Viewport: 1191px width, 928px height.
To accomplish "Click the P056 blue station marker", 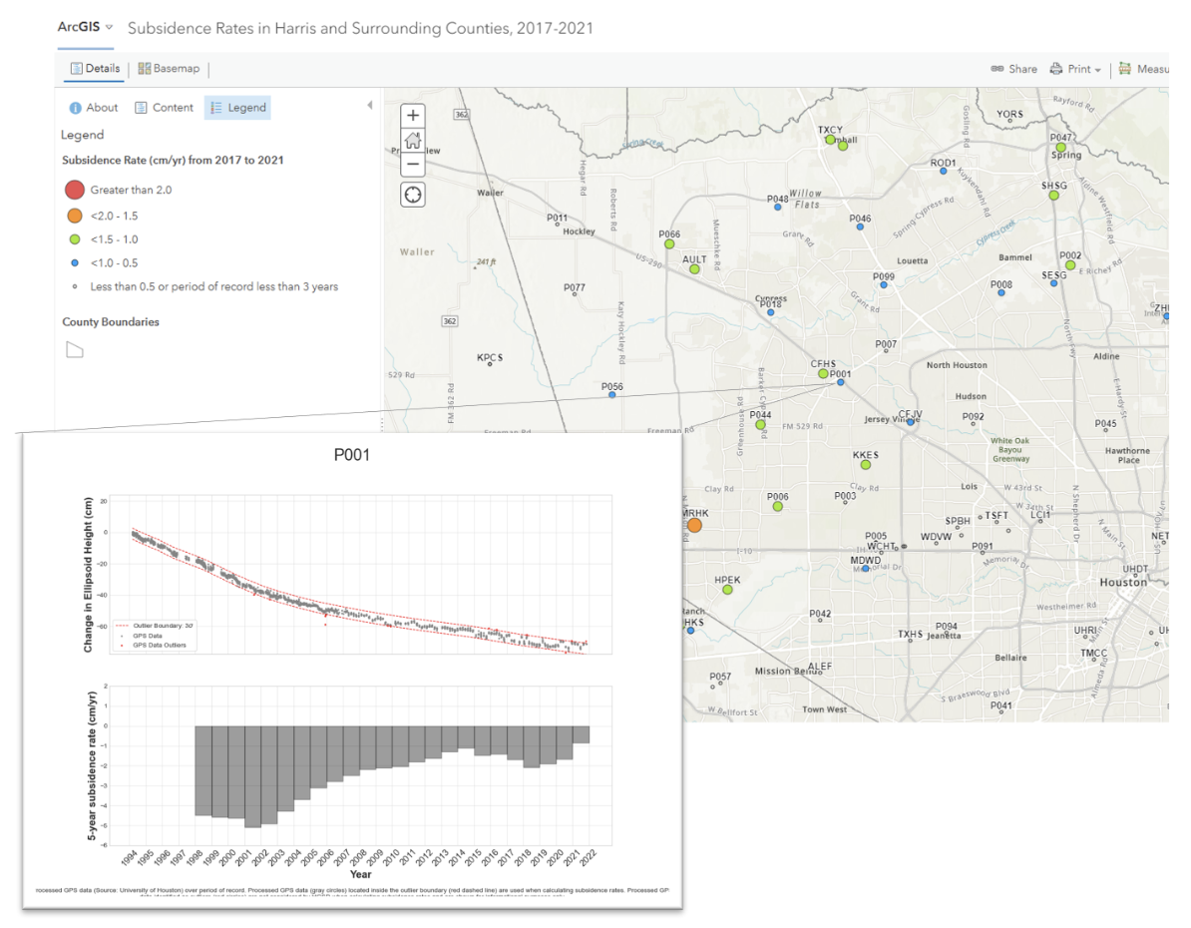I will click(612, 395).
